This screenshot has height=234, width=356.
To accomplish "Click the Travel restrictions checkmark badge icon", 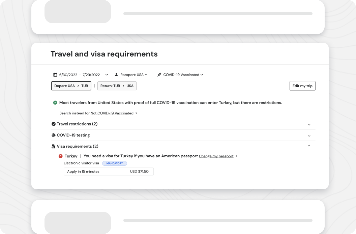I will click(x=53, y=124).
